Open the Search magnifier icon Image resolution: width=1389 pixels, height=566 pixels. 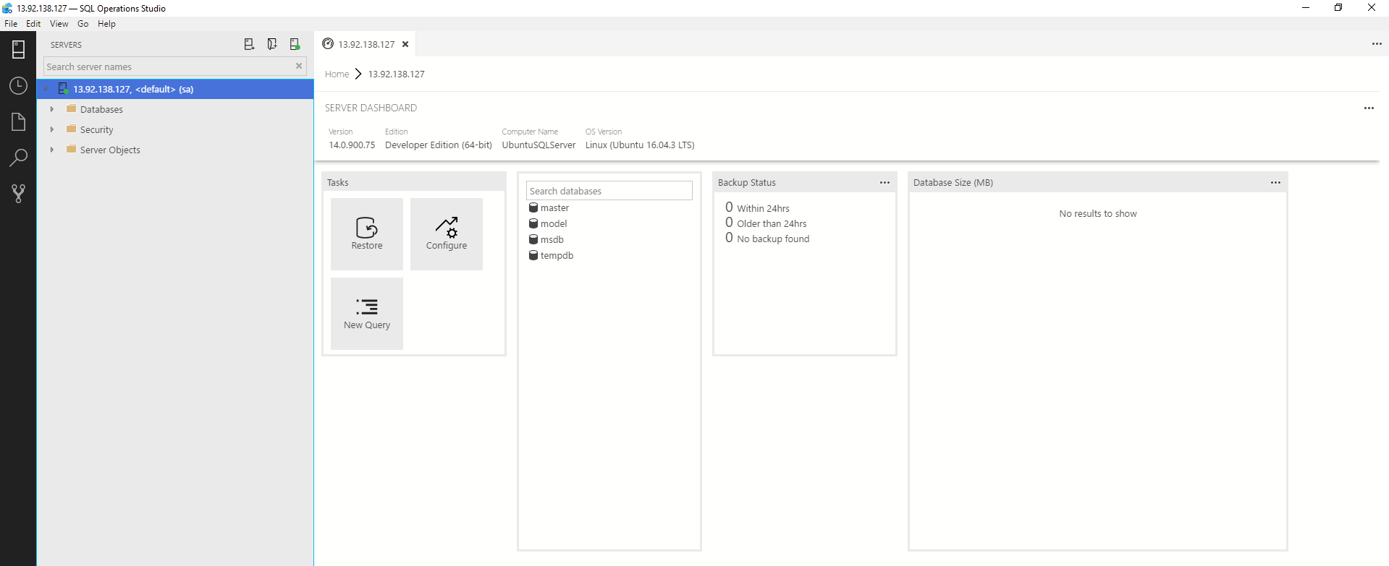[18, 158]
